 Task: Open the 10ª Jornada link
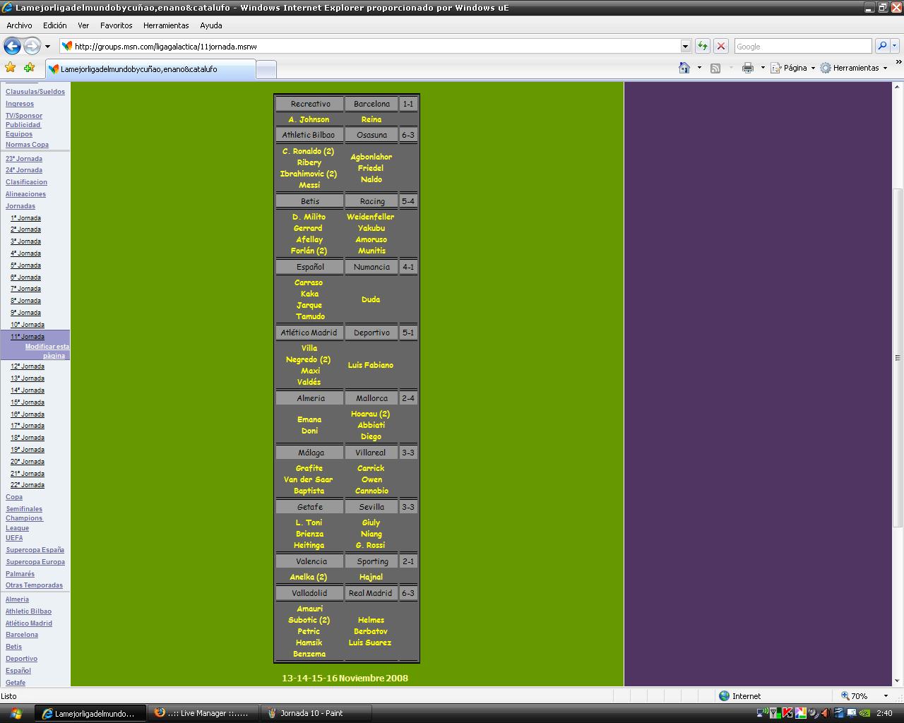pyautogui.click(x=28, y=325)
